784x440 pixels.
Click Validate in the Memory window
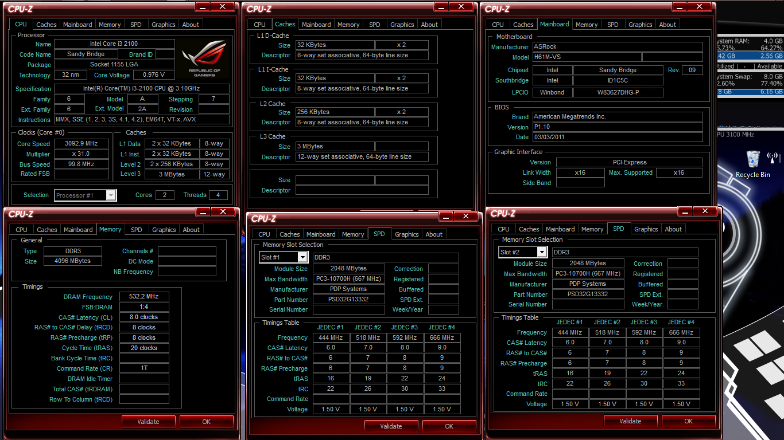tap(149, 422)
